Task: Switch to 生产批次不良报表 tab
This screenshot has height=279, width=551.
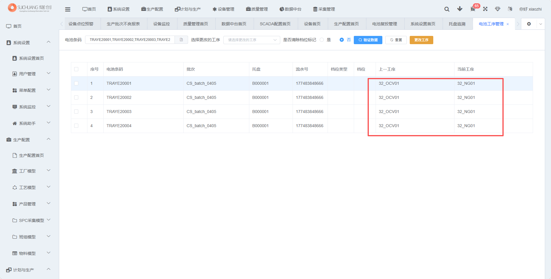Action: (123, 24)
